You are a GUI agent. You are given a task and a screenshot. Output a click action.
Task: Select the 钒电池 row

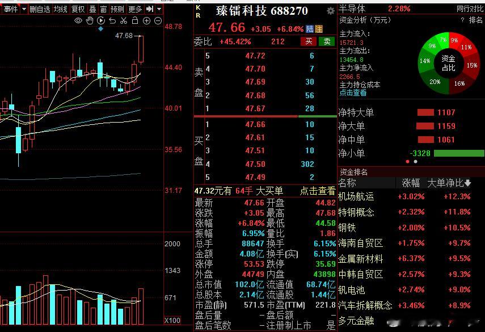(x=411, y=290)
